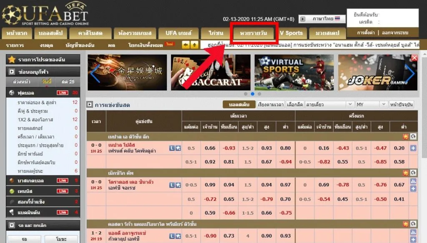Click the การตั้งค่า settings link
Image resolution: width=427 pixels, height=243 pixels.
(366, 33)
